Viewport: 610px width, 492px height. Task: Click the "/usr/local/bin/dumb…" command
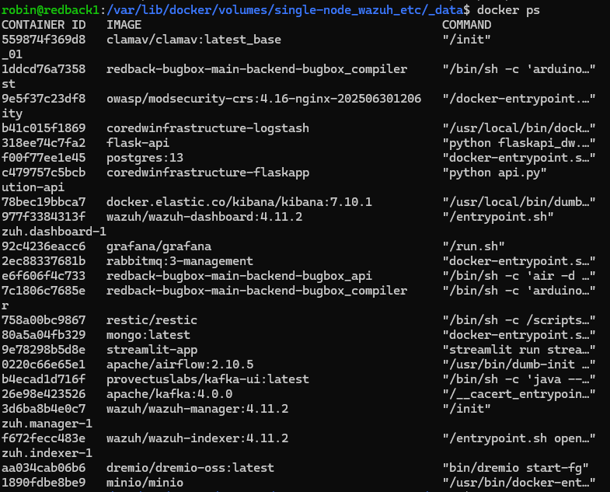point(519,202)
